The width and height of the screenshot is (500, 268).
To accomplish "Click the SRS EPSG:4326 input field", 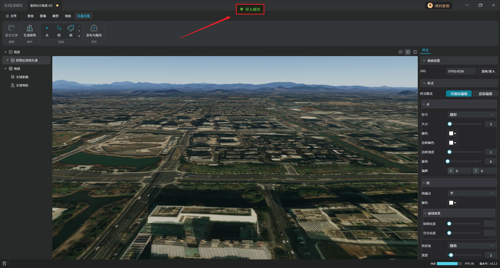I will coord(461,71).
